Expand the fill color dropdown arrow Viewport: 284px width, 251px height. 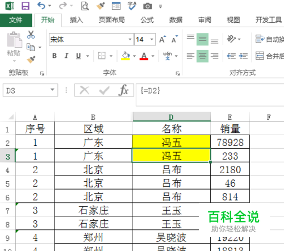135,56
